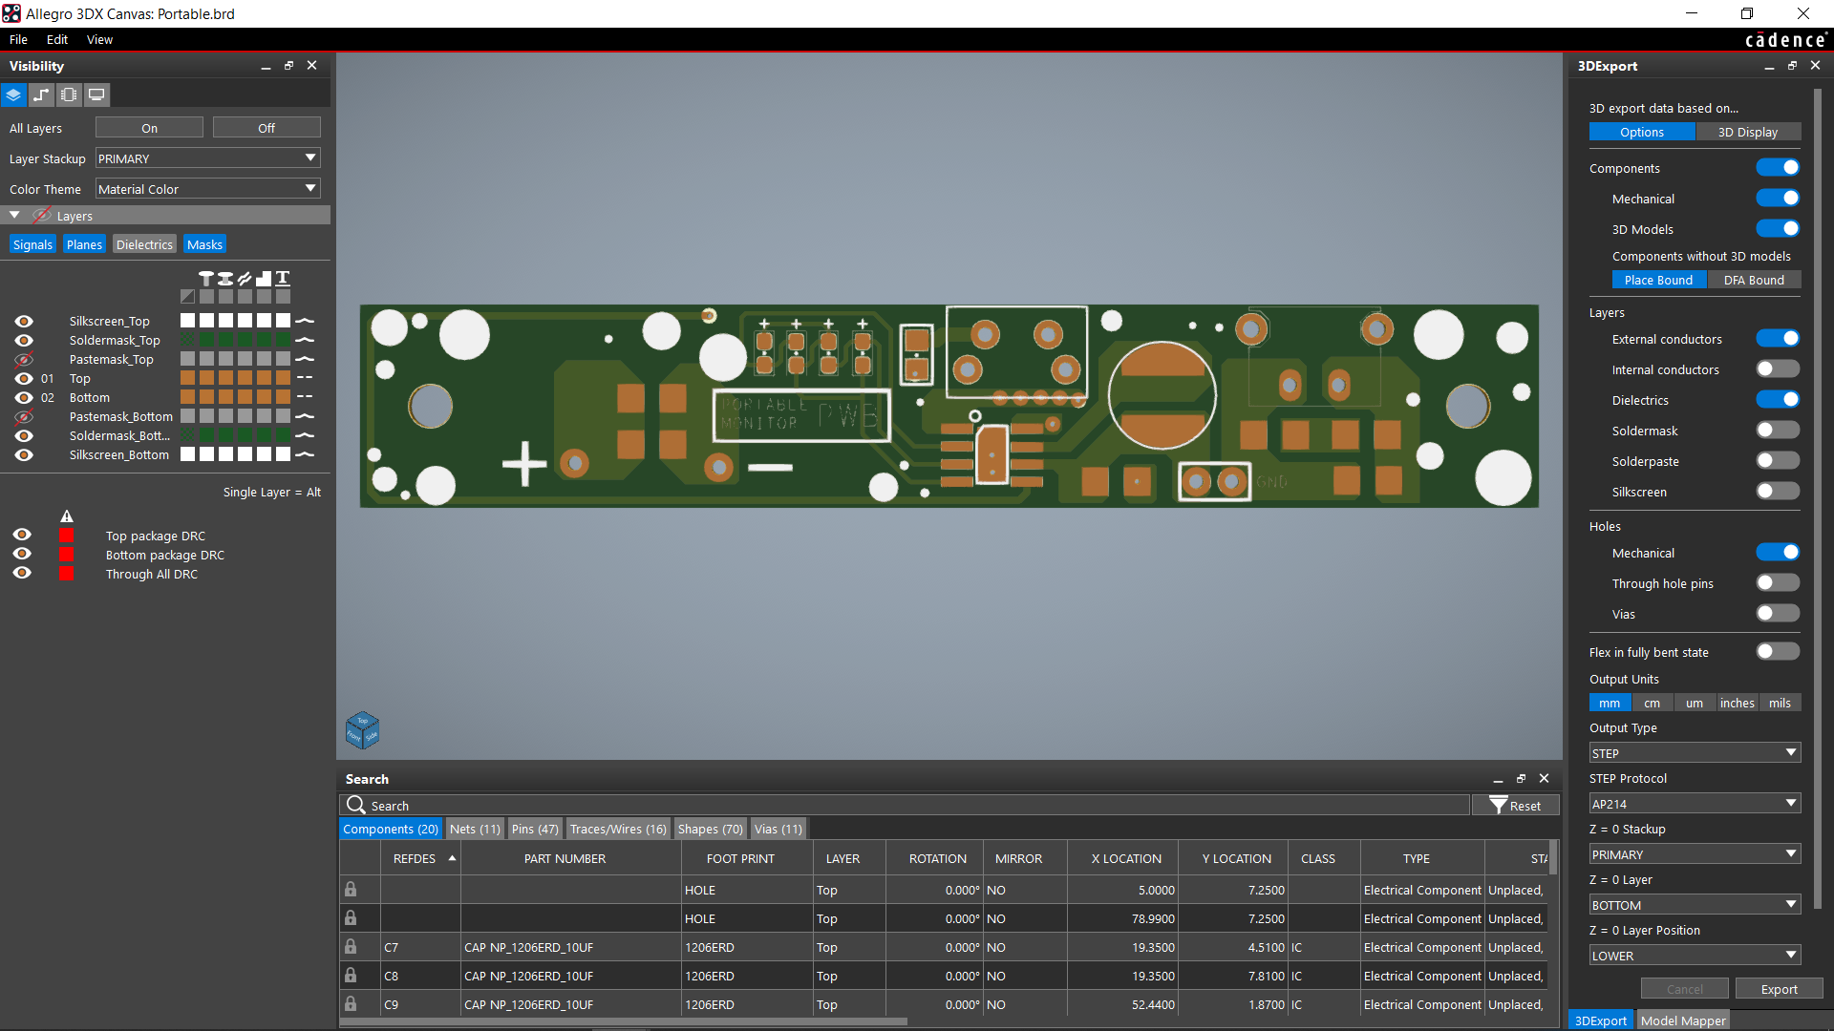This screenshot has height=1031, width=1834.
Task: Select the Layers view icon in Visibility panel
Action: (x=13, y=95)
